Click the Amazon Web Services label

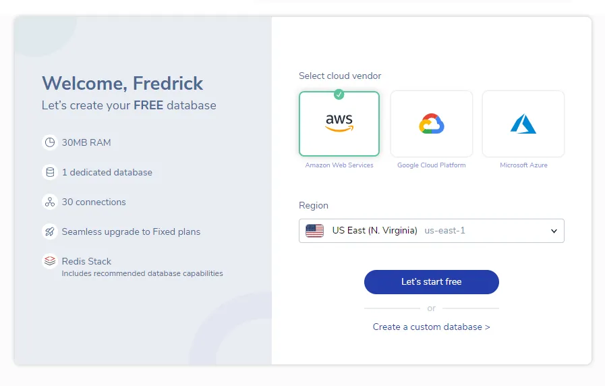pos(339,165)
